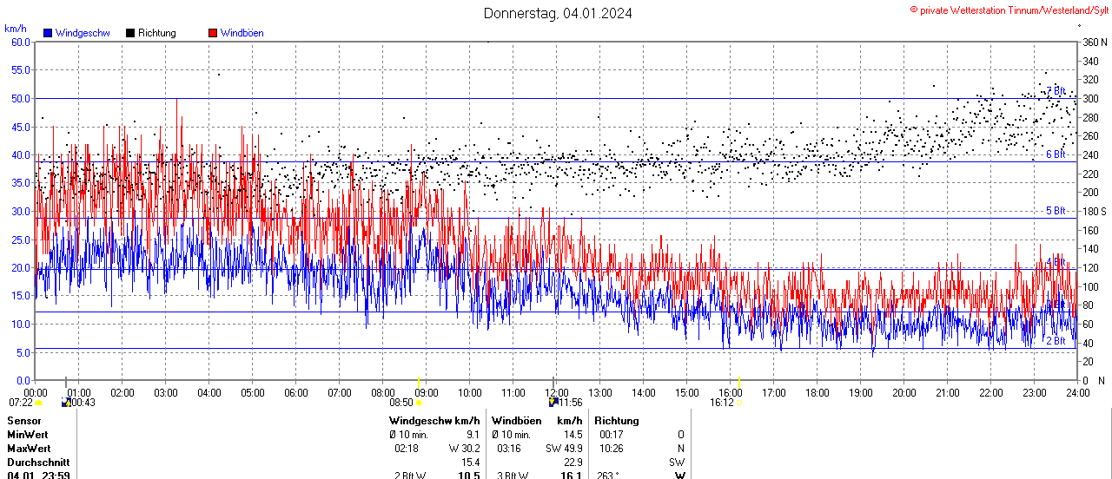
Task: Click the 03:16 max gust time
Action: (x=509, y=449)
